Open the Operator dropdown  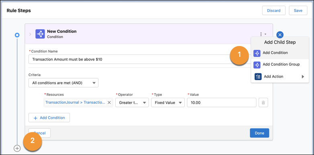click(132, 103)
